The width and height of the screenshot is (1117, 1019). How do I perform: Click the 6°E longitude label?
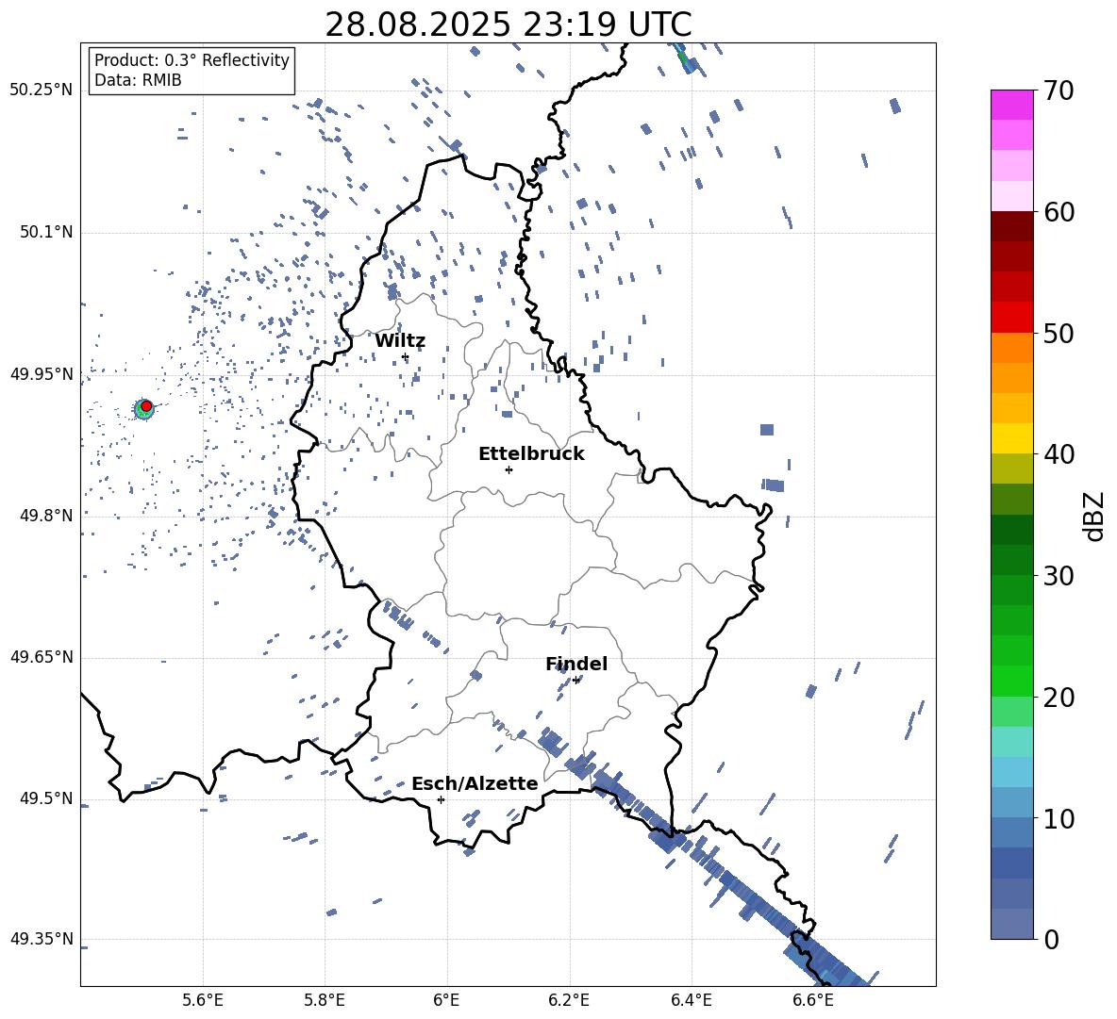446,1000
